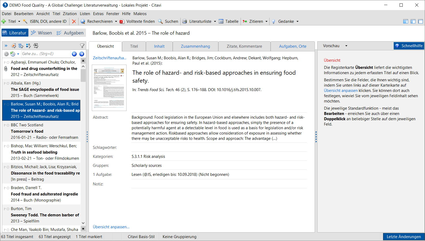Click the category filter icon
Image resolution: width=425 pixels, height=241 pixels.
(21, 46)
